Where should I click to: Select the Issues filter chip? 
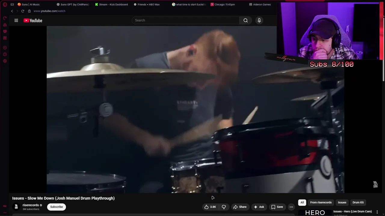(342, 202)
